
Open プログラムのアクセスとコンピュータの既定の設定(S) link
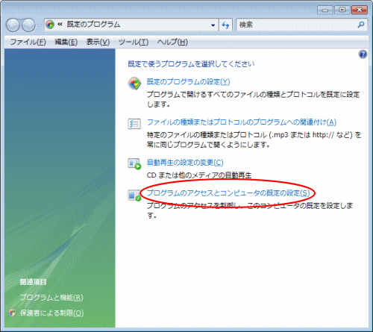[228, 193]
